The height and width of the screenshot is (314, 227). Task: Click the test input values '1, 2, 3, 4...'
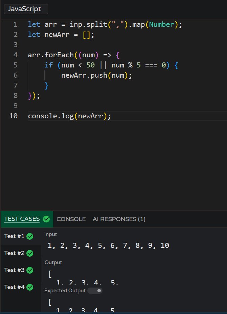tap(108, 246)
